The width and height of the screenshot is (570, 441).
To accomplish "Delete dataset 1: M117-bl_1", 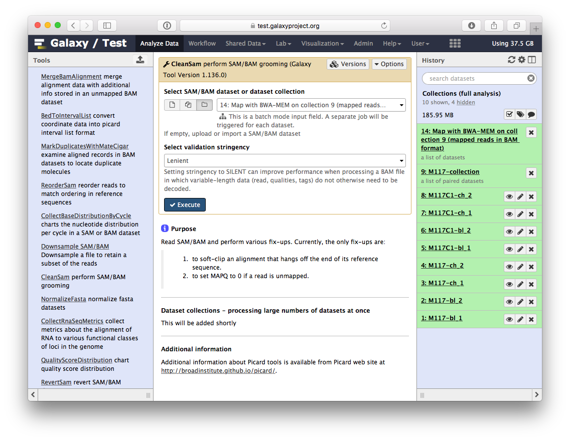I will coord(531,319).
